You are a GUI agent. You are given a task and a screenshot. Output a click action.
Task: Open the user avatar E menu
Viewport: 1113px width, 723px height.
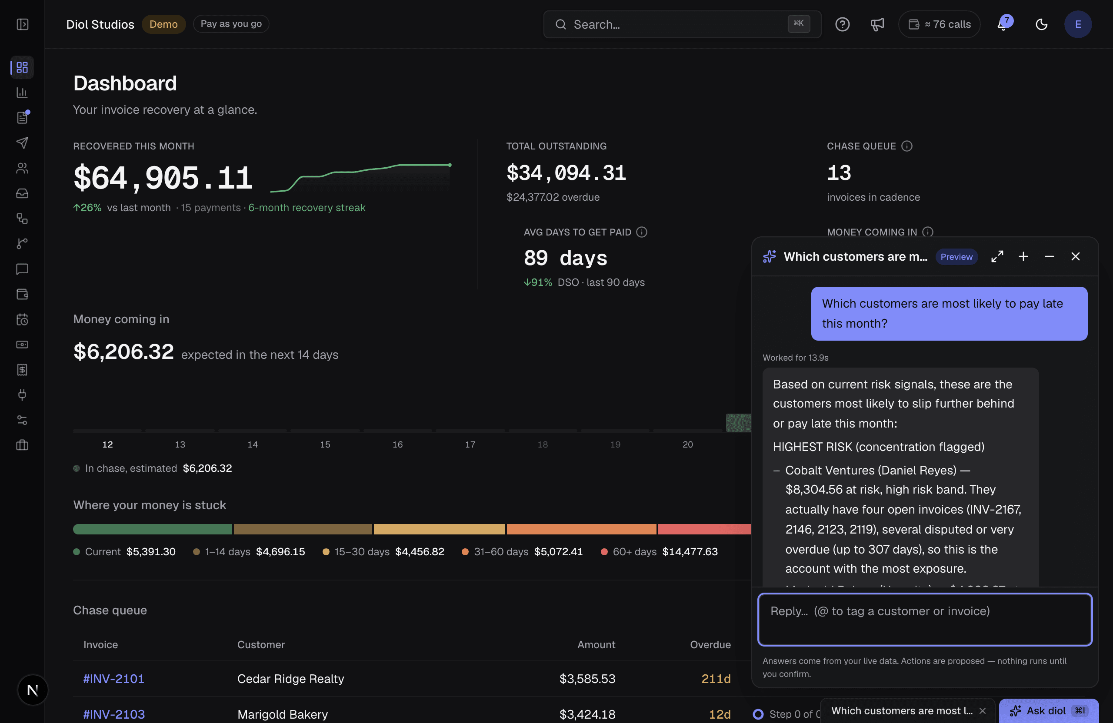pyautogui.click(x=1078, y=24)
